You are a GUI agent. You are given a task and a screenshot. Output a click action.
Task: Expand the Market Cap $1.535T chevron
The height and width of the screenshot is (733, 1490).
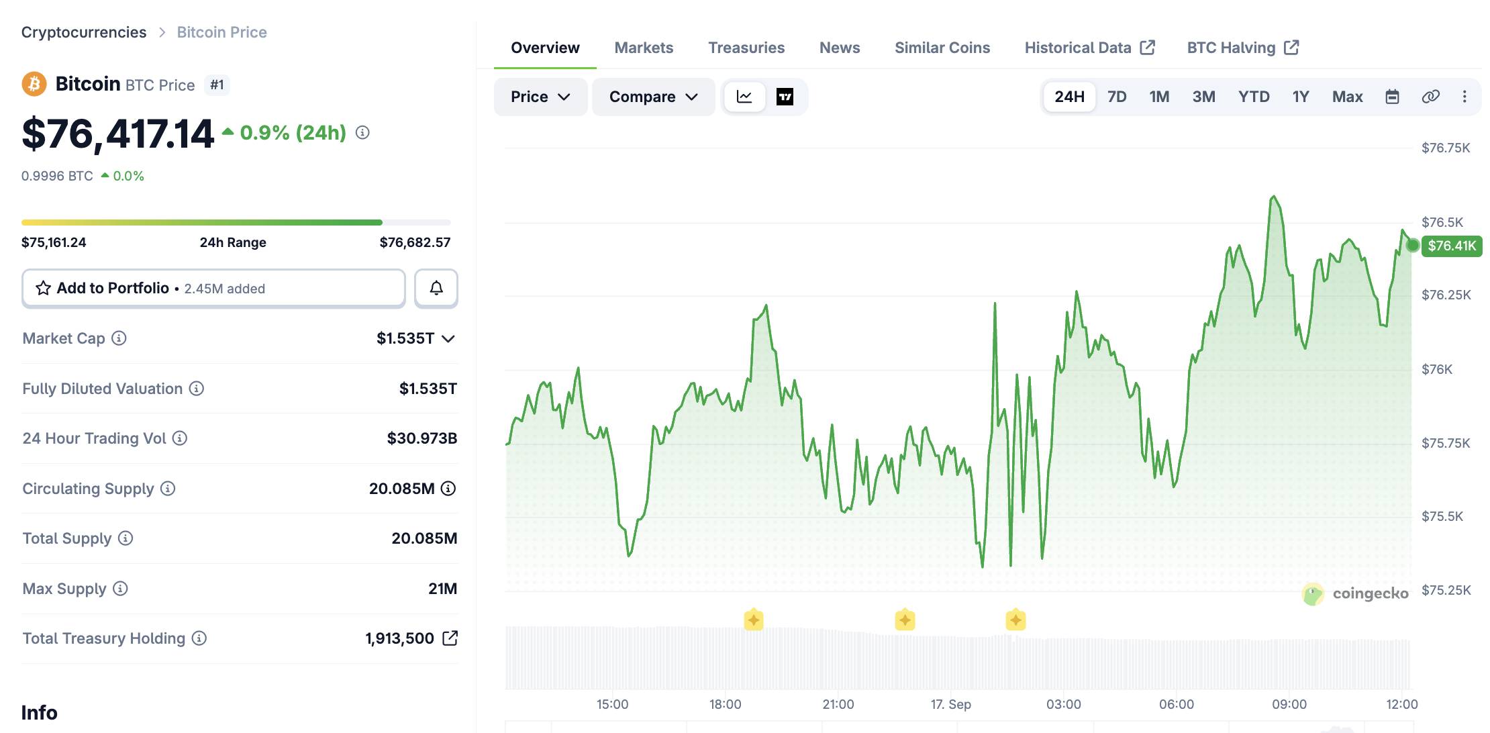point(449,338)
